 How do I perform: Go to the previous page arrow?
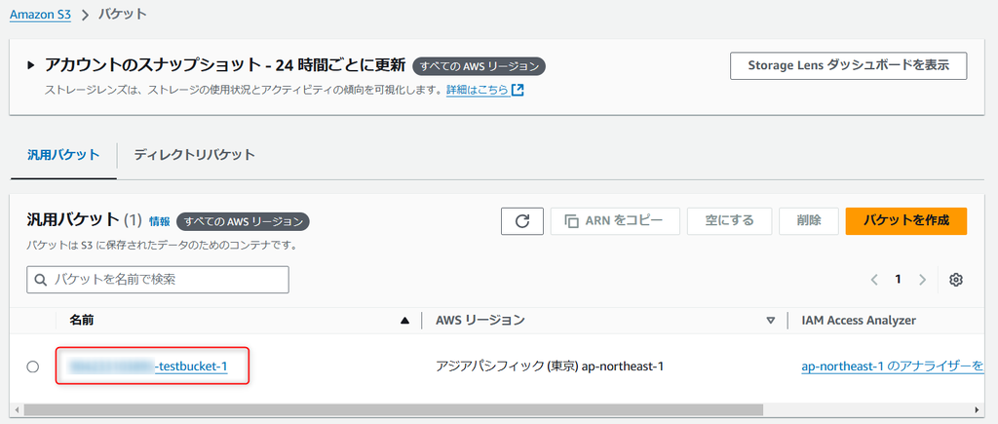coord(874,280)
